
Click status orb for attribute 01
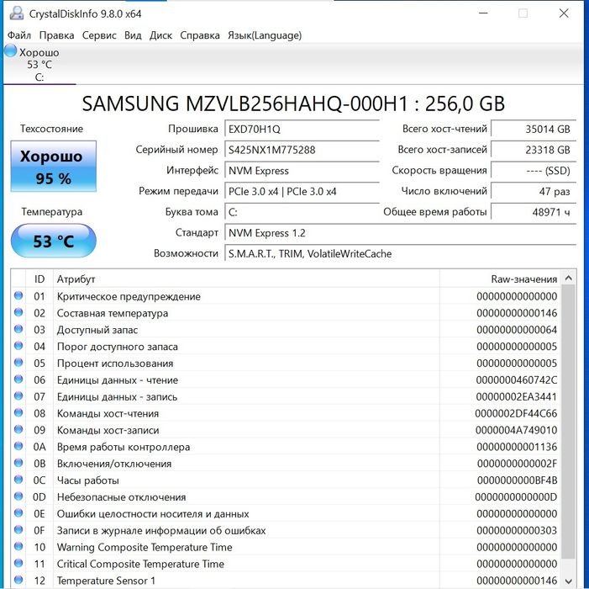point(18,295)
